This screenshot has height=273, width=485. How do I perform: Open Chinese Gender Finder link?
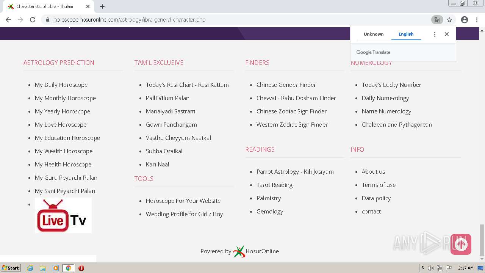point(286,85)
